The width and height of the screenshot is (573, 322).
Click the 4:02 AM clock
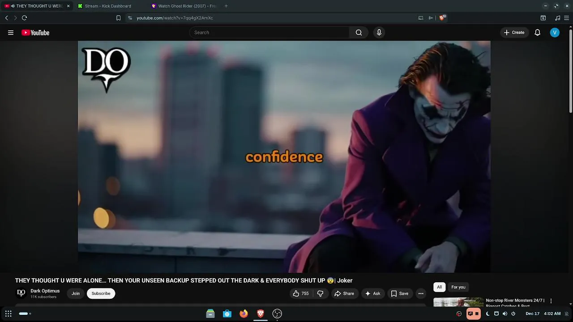pos(552,314)
